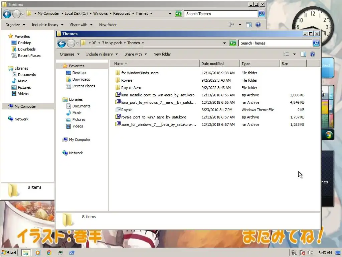Screen dimensions: 342x257
Task: Click the search magnifier in front Themes window
Action: 316,43
